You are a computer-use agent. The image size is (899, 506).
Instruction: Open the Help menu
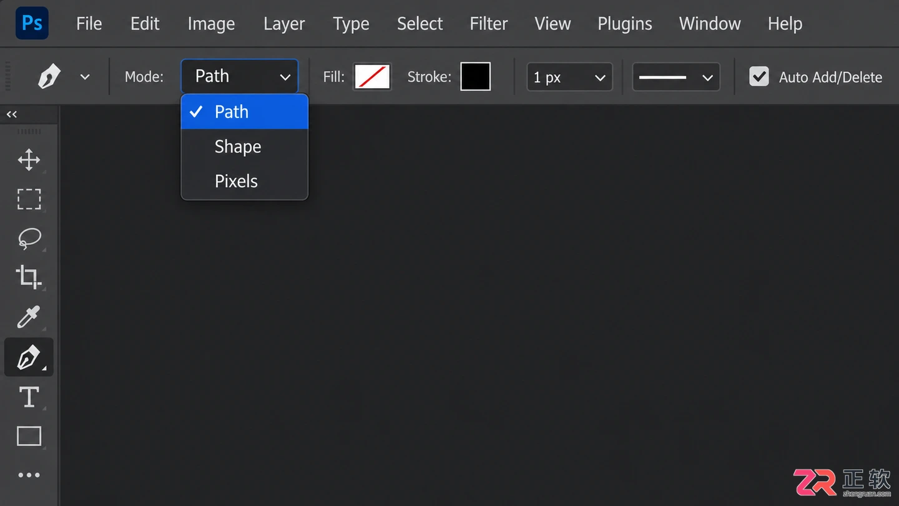tap(785, 24)
